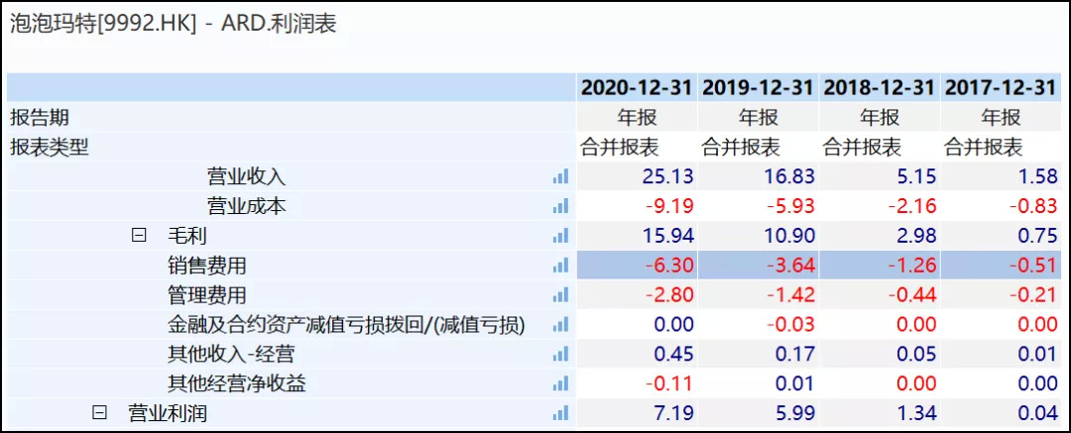This screenshot has height=433, width=1071.
Task: Click the 2019 营业利润 value 5.99
Action: tap(788, 413)
